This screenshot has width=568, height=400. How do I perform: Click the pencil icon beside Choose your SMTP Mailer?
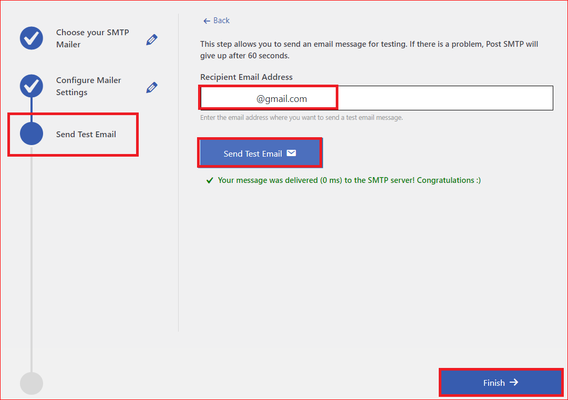coord(152,39)
